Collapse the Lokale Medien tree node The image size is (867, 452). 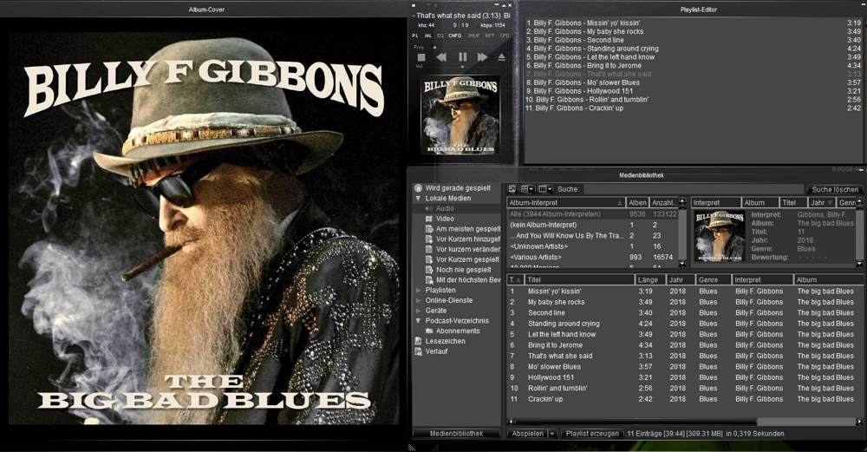coord(418,198)
